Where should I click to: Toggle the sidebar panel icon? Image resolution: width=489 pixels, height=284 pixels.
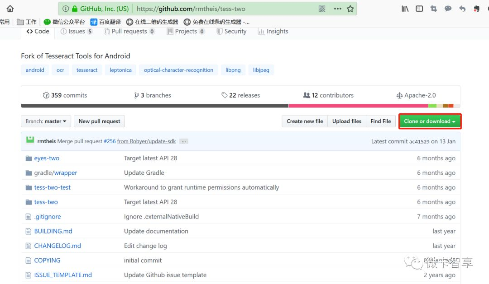tap(419, 9)
